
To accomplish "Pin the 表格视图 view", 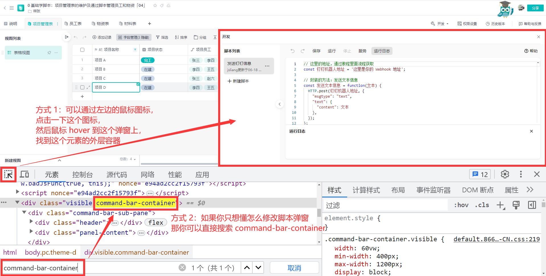I will tap(49, 53).
